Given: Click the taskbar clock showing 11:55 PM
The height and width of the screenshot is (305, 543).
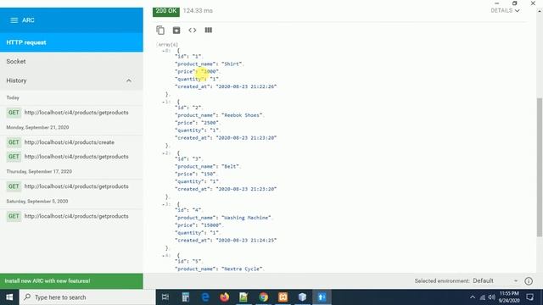Looking at the screenshot, I should pyautogui.click(x=509, y=297).
